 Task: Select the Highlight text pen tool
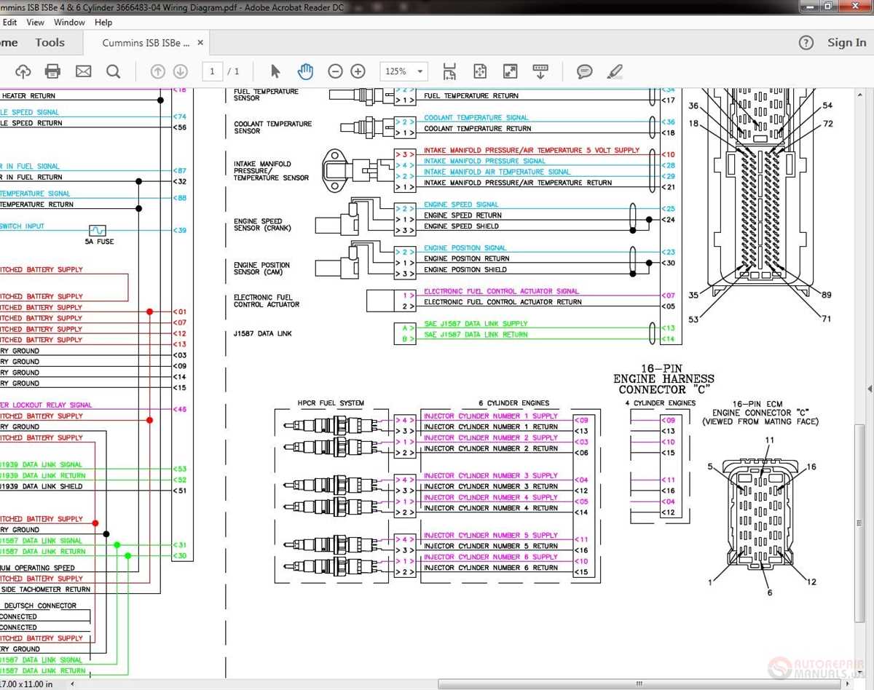click(615, 71)
